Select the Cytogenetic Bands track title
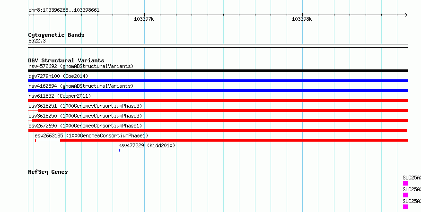Image resolution: width=421 pixels, height=212 pixels. pyautogui.click(x=56, y=35)
